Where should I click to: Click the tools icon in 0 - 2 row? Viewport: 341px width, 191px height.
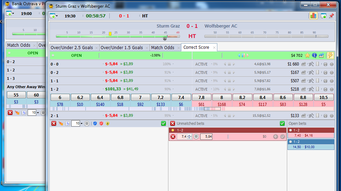311,72
